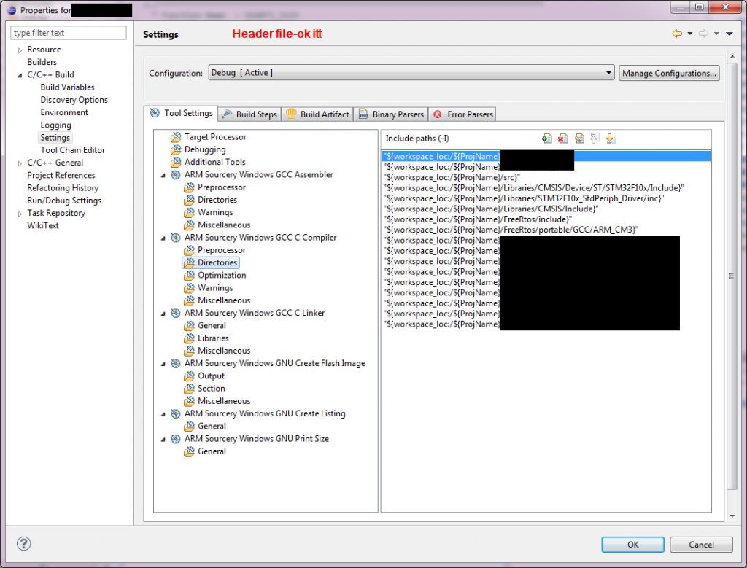Select the FreeRtos/portable/GCC/ARM_CM3 path entry
The height and width of the screenshot is (568, 747).
pyautogui.click(x=546, y=230)
